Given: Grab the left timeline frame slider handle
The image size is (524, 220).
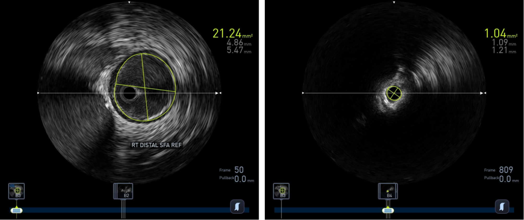Looking at the screenshot, I should 17,210.
